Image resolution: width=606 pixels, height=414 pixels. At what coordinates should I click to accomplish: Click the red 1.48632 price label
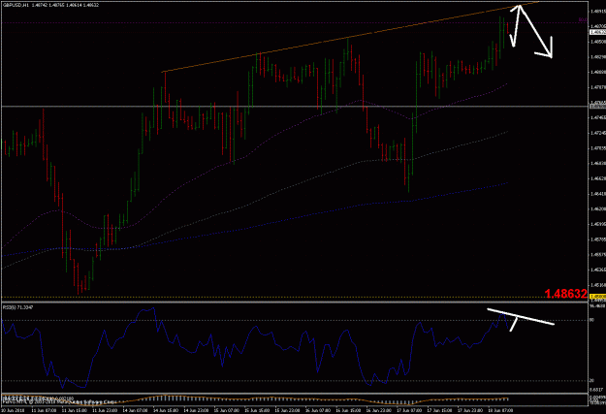pos(566,294)
